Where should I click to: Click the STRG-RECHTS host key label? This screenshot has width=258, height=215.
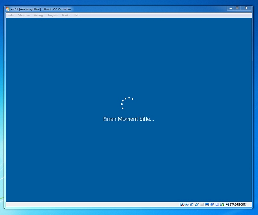click(238, 205)
